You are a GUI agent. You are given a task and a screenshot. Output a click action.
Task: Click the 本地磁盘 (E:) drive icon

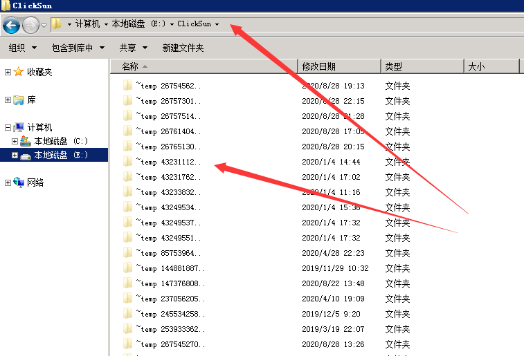pyautogui.click(x=26, y=156)
